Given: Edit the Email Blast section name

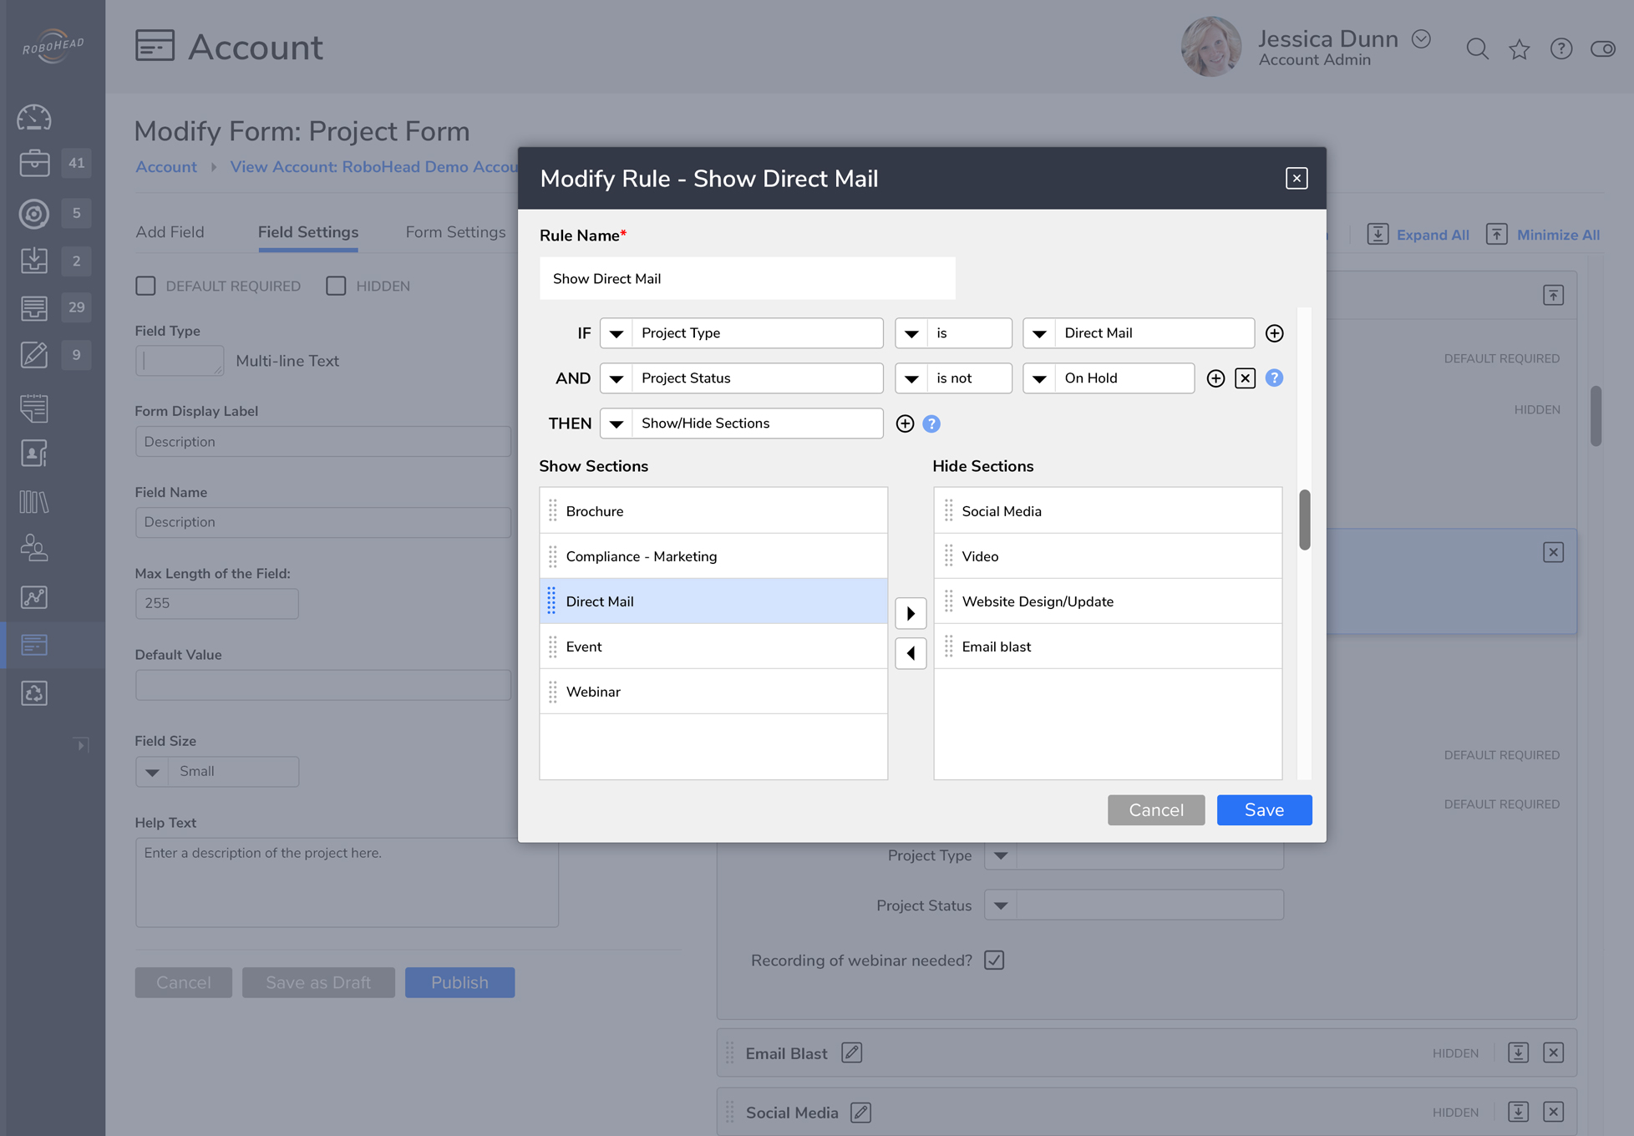Looking at the screenshot, I should [x=851, y=1052].
